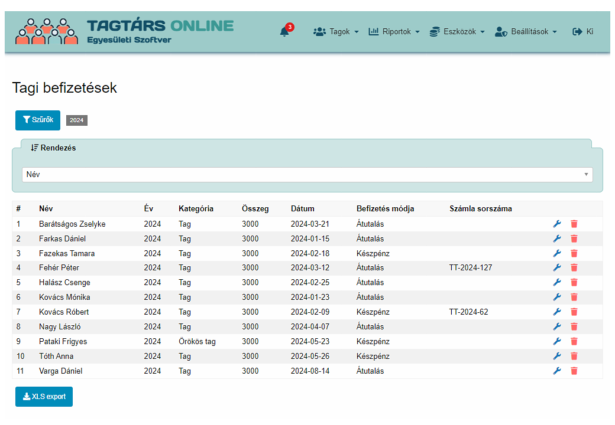Delete Fazekas Tamara payment entry
615x425 pixels.
pyautogui.click(x=574, y=253)
